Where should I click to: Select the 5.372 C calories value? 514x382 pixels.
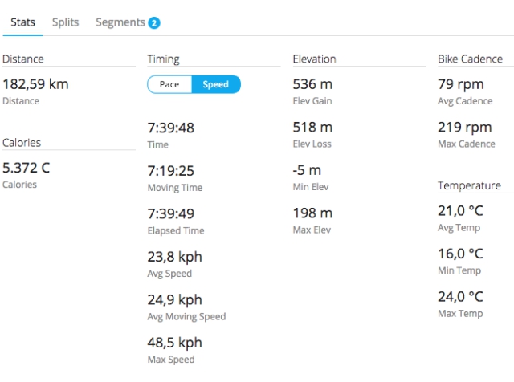pyautogui.click(x=26, y=168)
